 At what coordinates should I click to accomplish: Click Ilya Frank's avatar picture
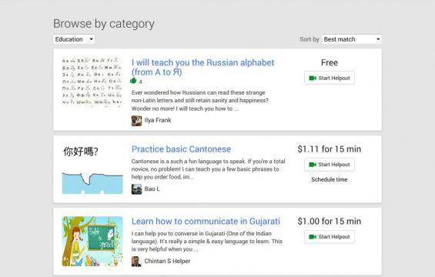(136, 121)
